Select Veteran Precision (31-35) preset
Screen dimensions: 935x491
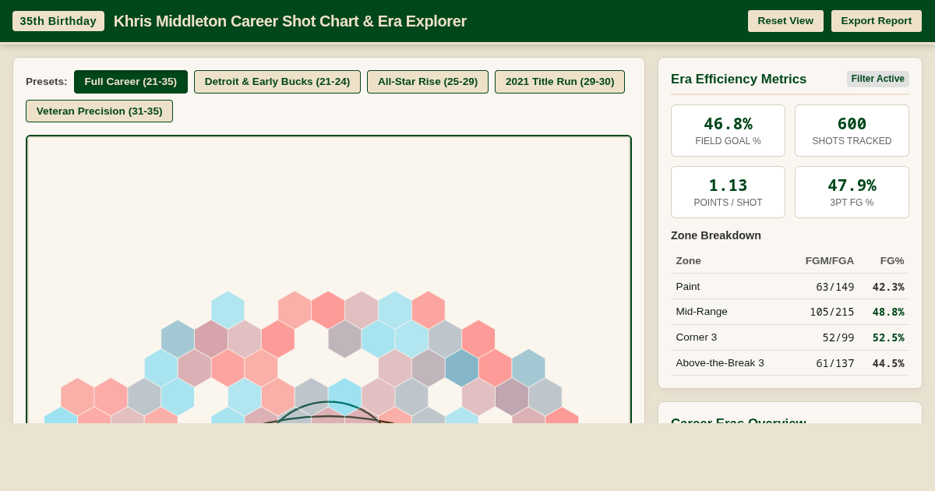coord(99,111)
